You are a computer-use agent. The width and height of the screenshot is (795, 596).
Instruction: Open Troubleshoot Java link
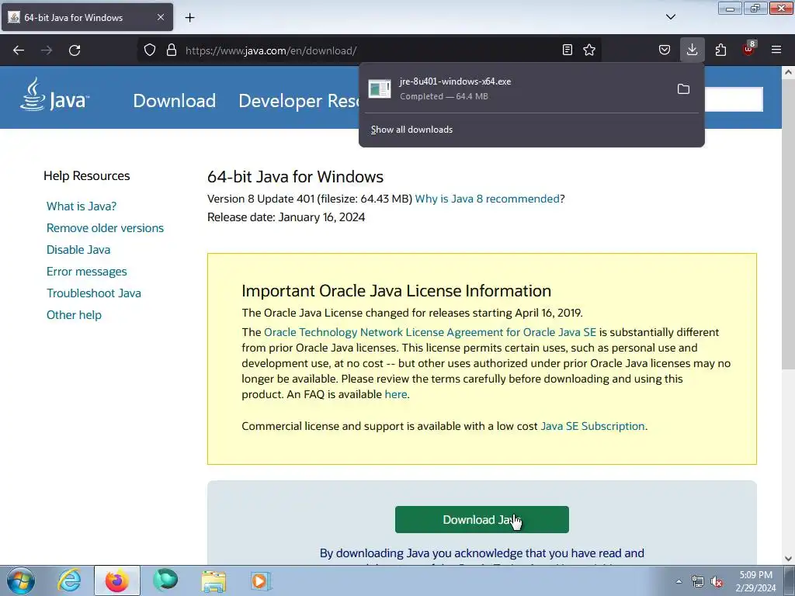[x=94, y=293]
